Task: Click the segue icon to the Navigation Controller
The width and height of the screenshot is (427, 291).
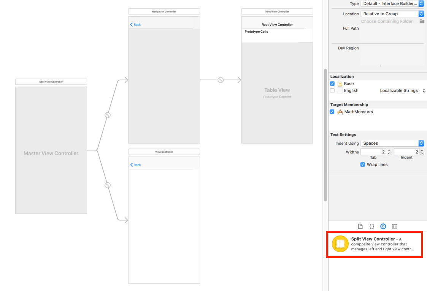Action: (108, 115)
